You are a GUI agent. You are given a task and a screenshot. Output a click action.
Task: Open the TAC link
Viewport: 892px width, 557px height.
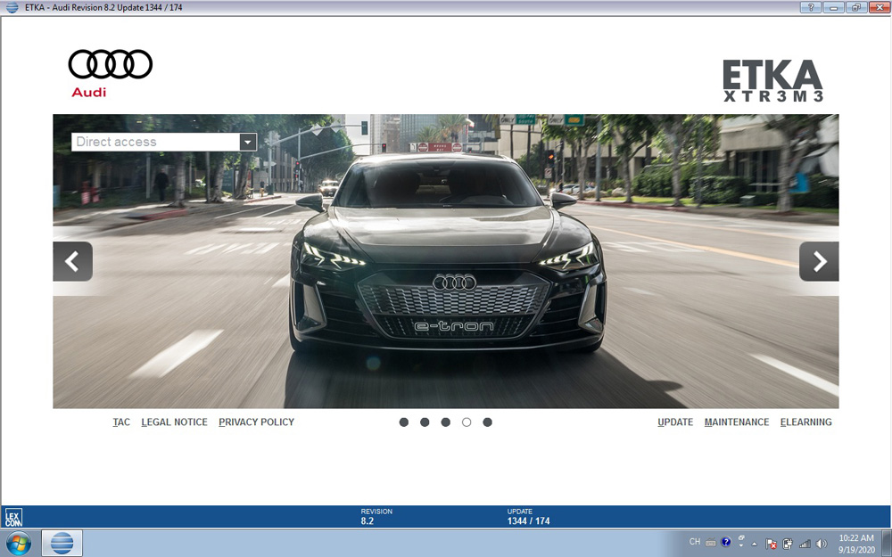[x=121, y=422]
